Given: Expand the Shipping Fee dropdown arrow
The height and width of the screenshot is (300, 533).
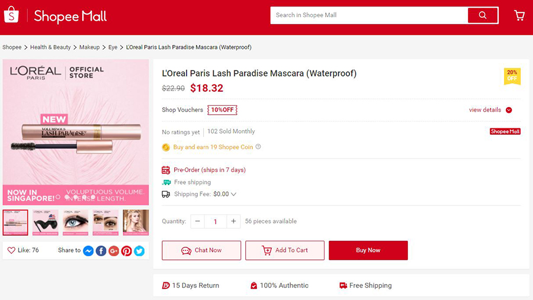Looking at the screenshot, I should [233, 194].
